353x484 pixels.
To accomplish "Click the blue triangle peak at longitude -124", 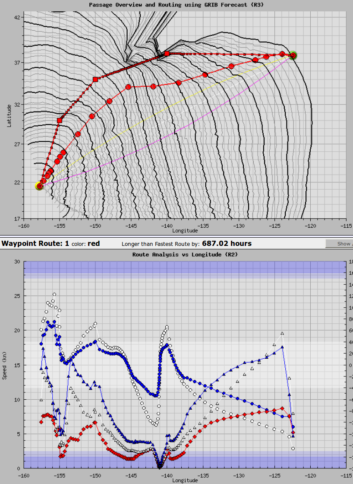I will [282, 347].
